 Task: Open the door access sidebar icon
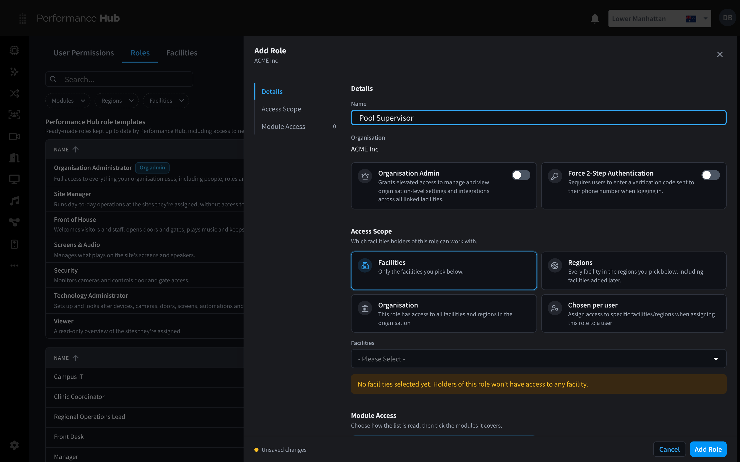pyautogui.click(x=14, y=158)
